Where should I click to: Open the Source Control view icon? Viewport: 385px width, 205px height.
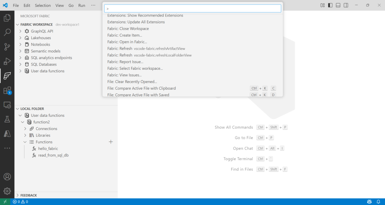pos(7,47)
